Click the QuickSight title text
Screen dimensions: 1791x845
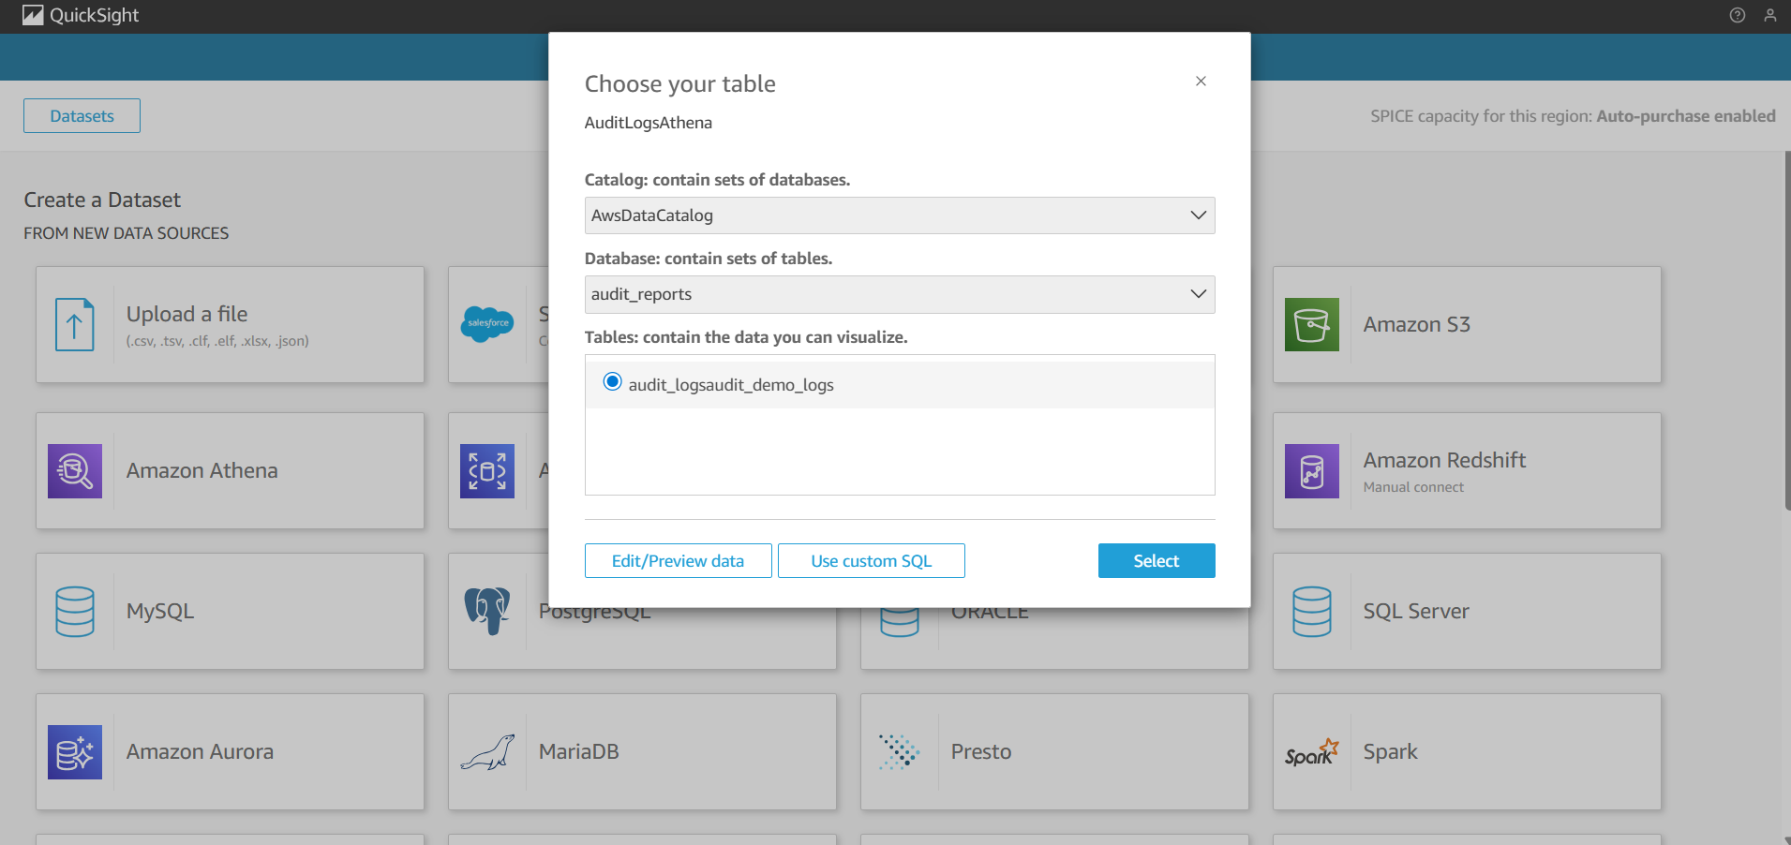95,15
